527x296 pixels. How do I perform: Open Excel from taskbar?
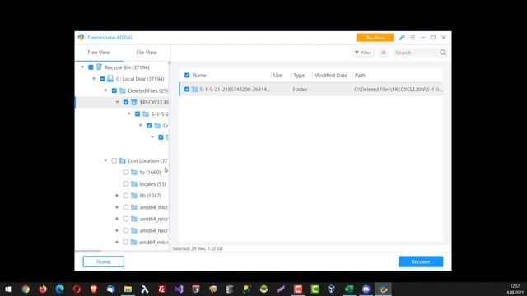click(x=349, y=289)
